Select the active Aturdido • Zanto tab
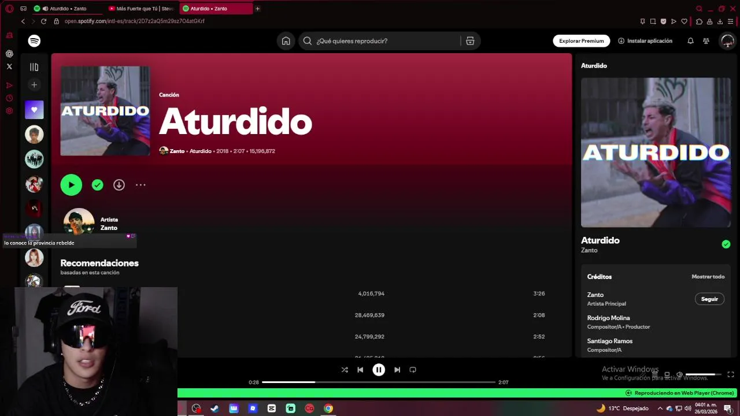740x416 pixels. 215,9
